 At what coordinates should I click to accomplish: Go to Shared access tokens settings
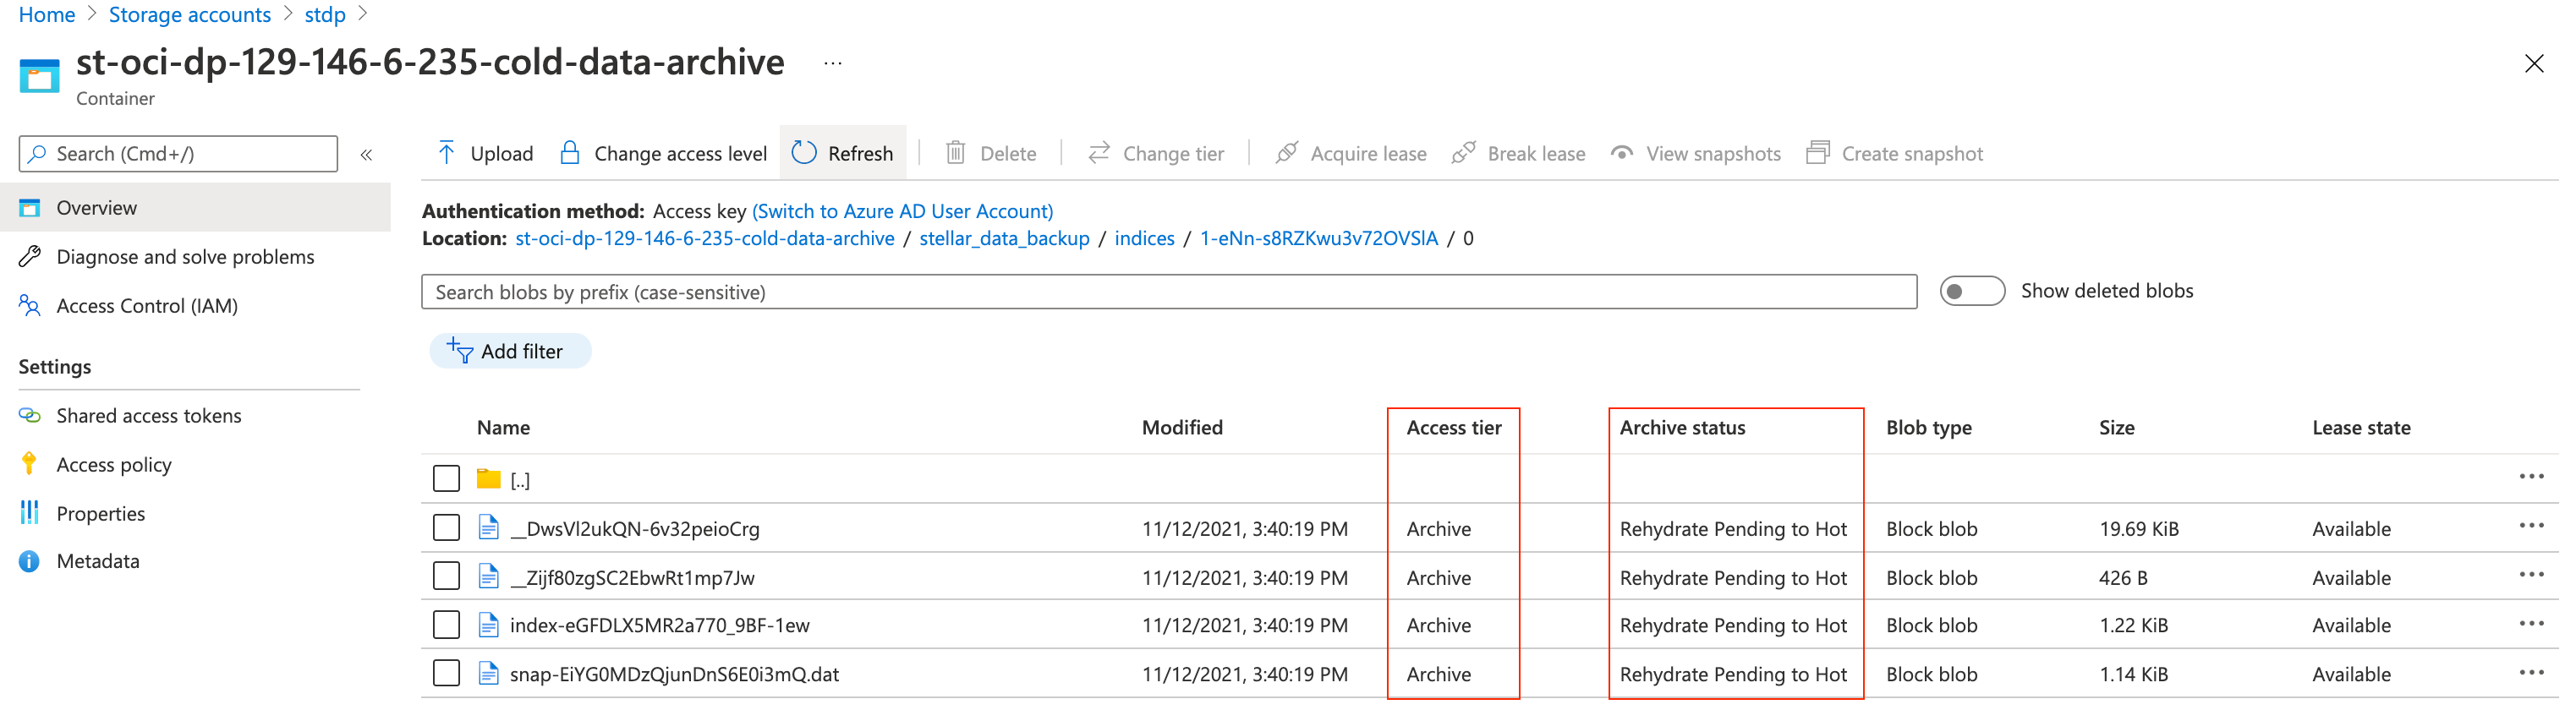pos(148,416)
